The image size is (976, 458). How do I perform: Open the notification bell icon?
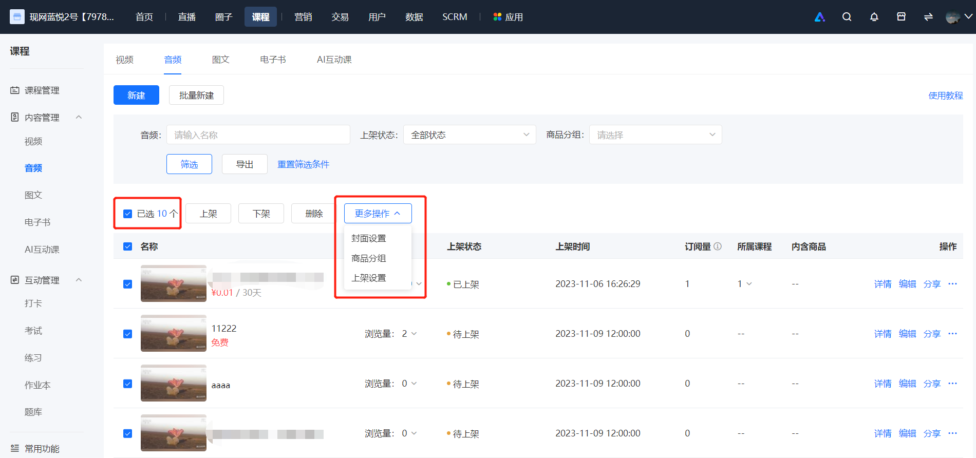click(874, 17)
